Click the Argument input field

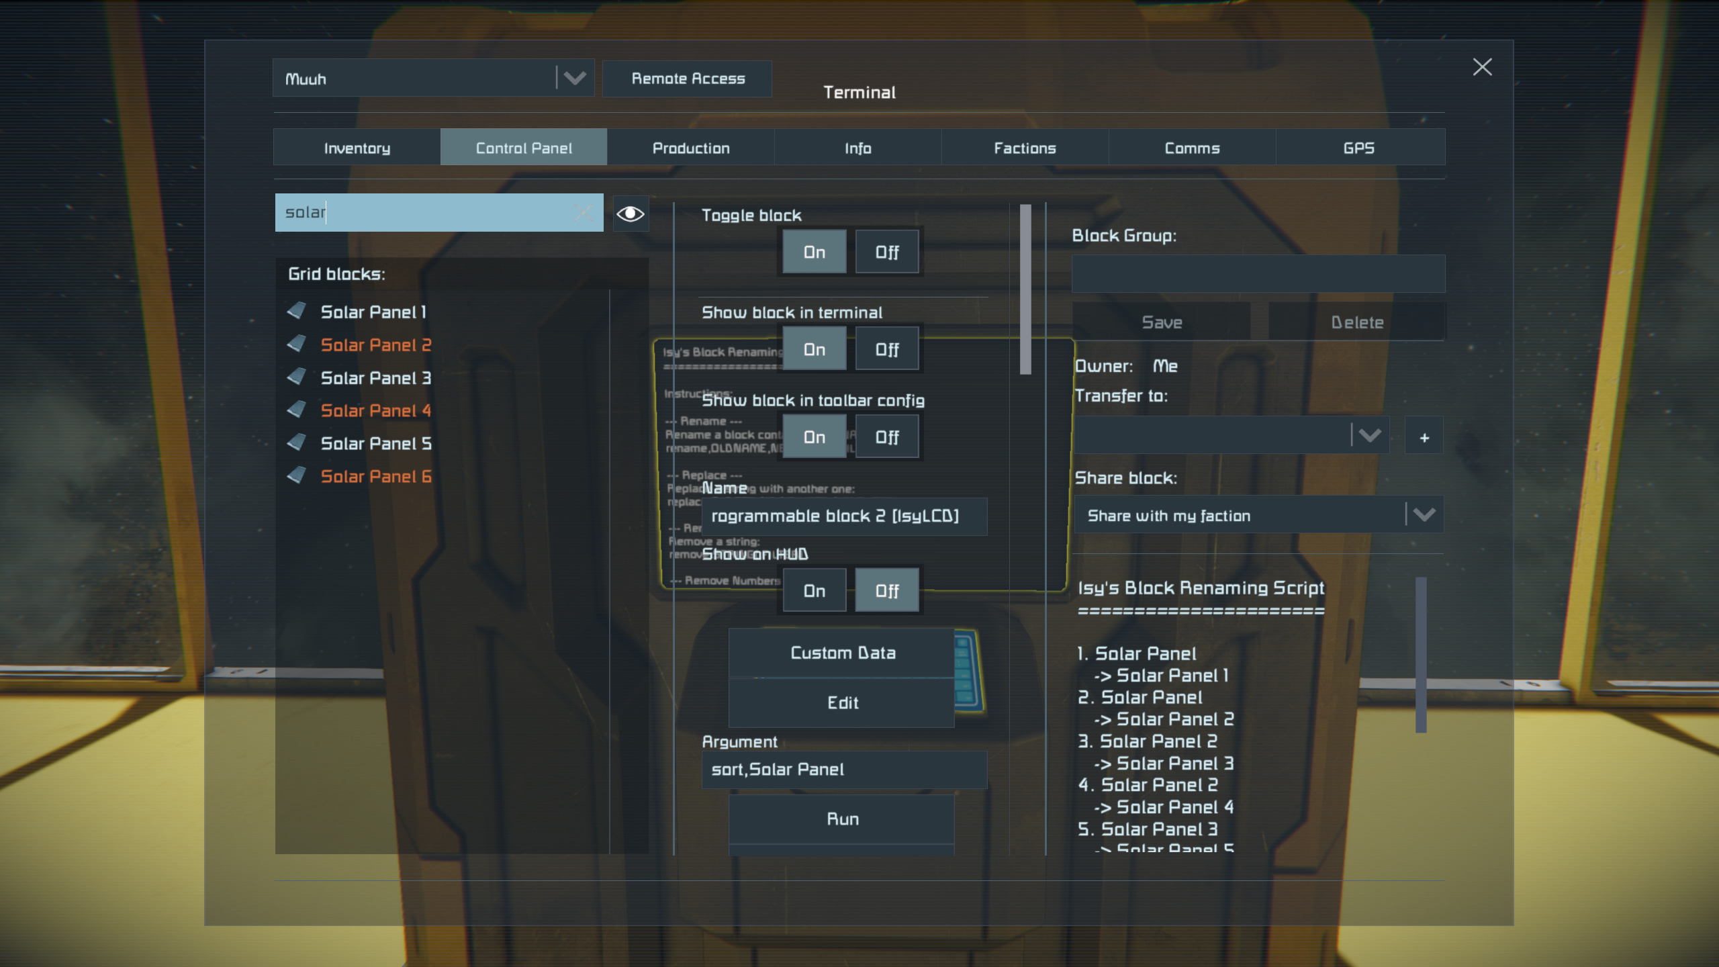(x=843, y=770)
